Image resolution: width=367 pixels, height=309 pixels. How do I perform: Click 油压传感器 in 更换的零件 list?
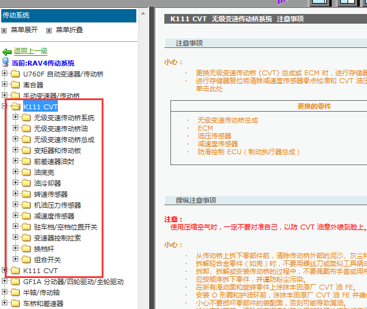coord(214,136)
